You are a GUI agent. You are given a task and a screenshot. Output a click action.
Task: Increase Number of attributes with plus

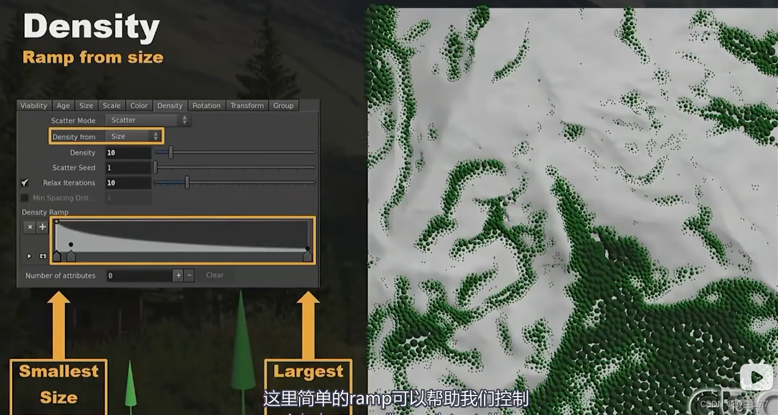tap(179, 275)
